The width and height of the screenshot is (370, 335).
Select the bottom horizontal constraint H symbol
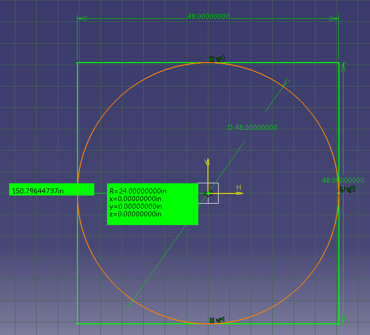tap(212, 320)
